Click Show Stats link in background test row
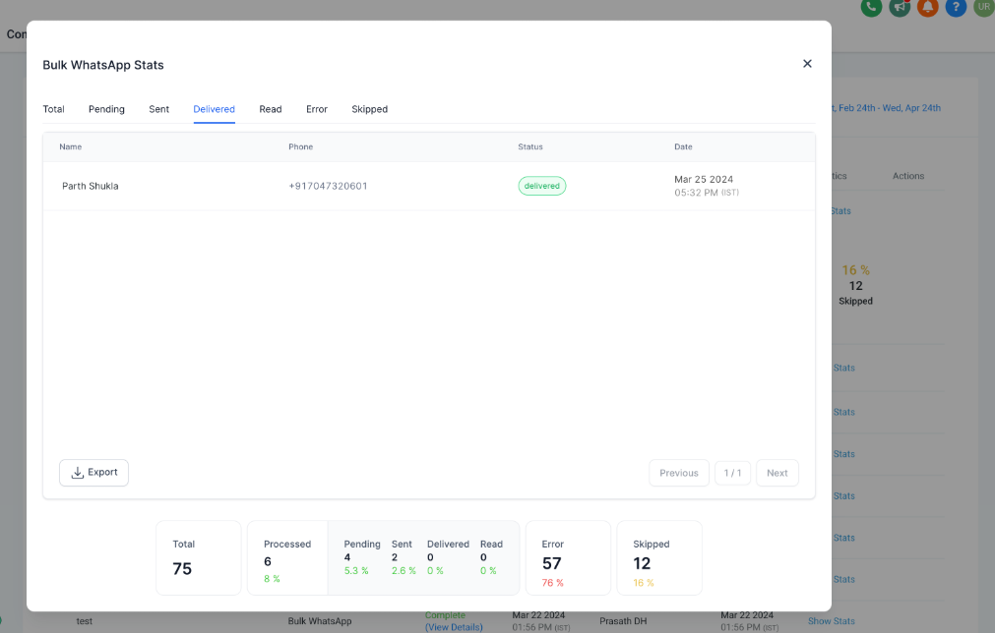 (x=832, y=621)
